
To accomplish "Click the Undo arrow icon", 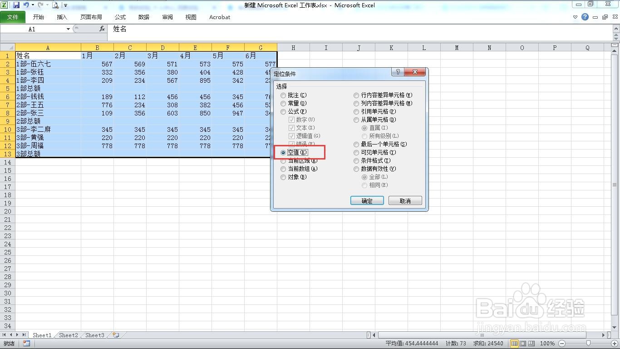I will point(26,5).
